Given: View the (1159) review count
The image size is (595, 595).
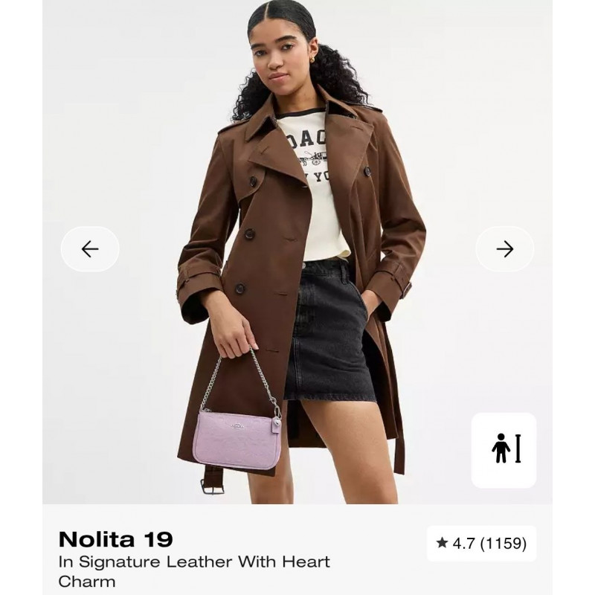Looking at the screenshot, I should tap(504, 544).
